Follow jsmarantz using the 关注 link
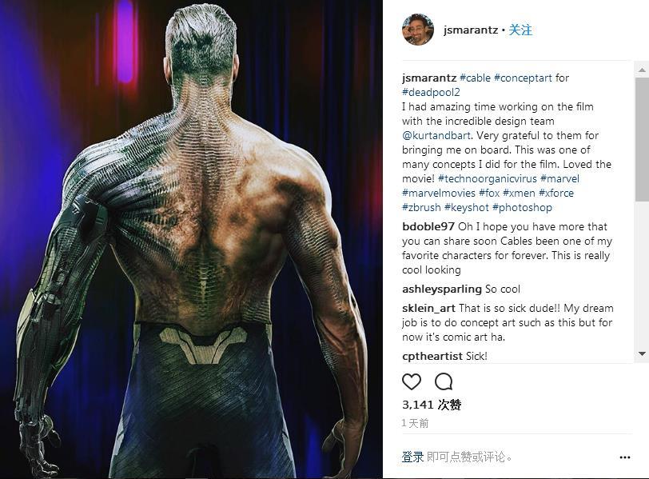 [x=520, y=30]
